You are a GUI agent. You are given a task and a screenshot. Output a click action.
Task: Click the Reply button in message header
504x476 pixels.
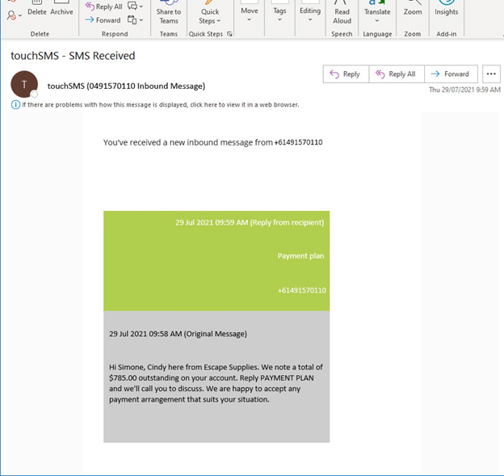point(345,74)
